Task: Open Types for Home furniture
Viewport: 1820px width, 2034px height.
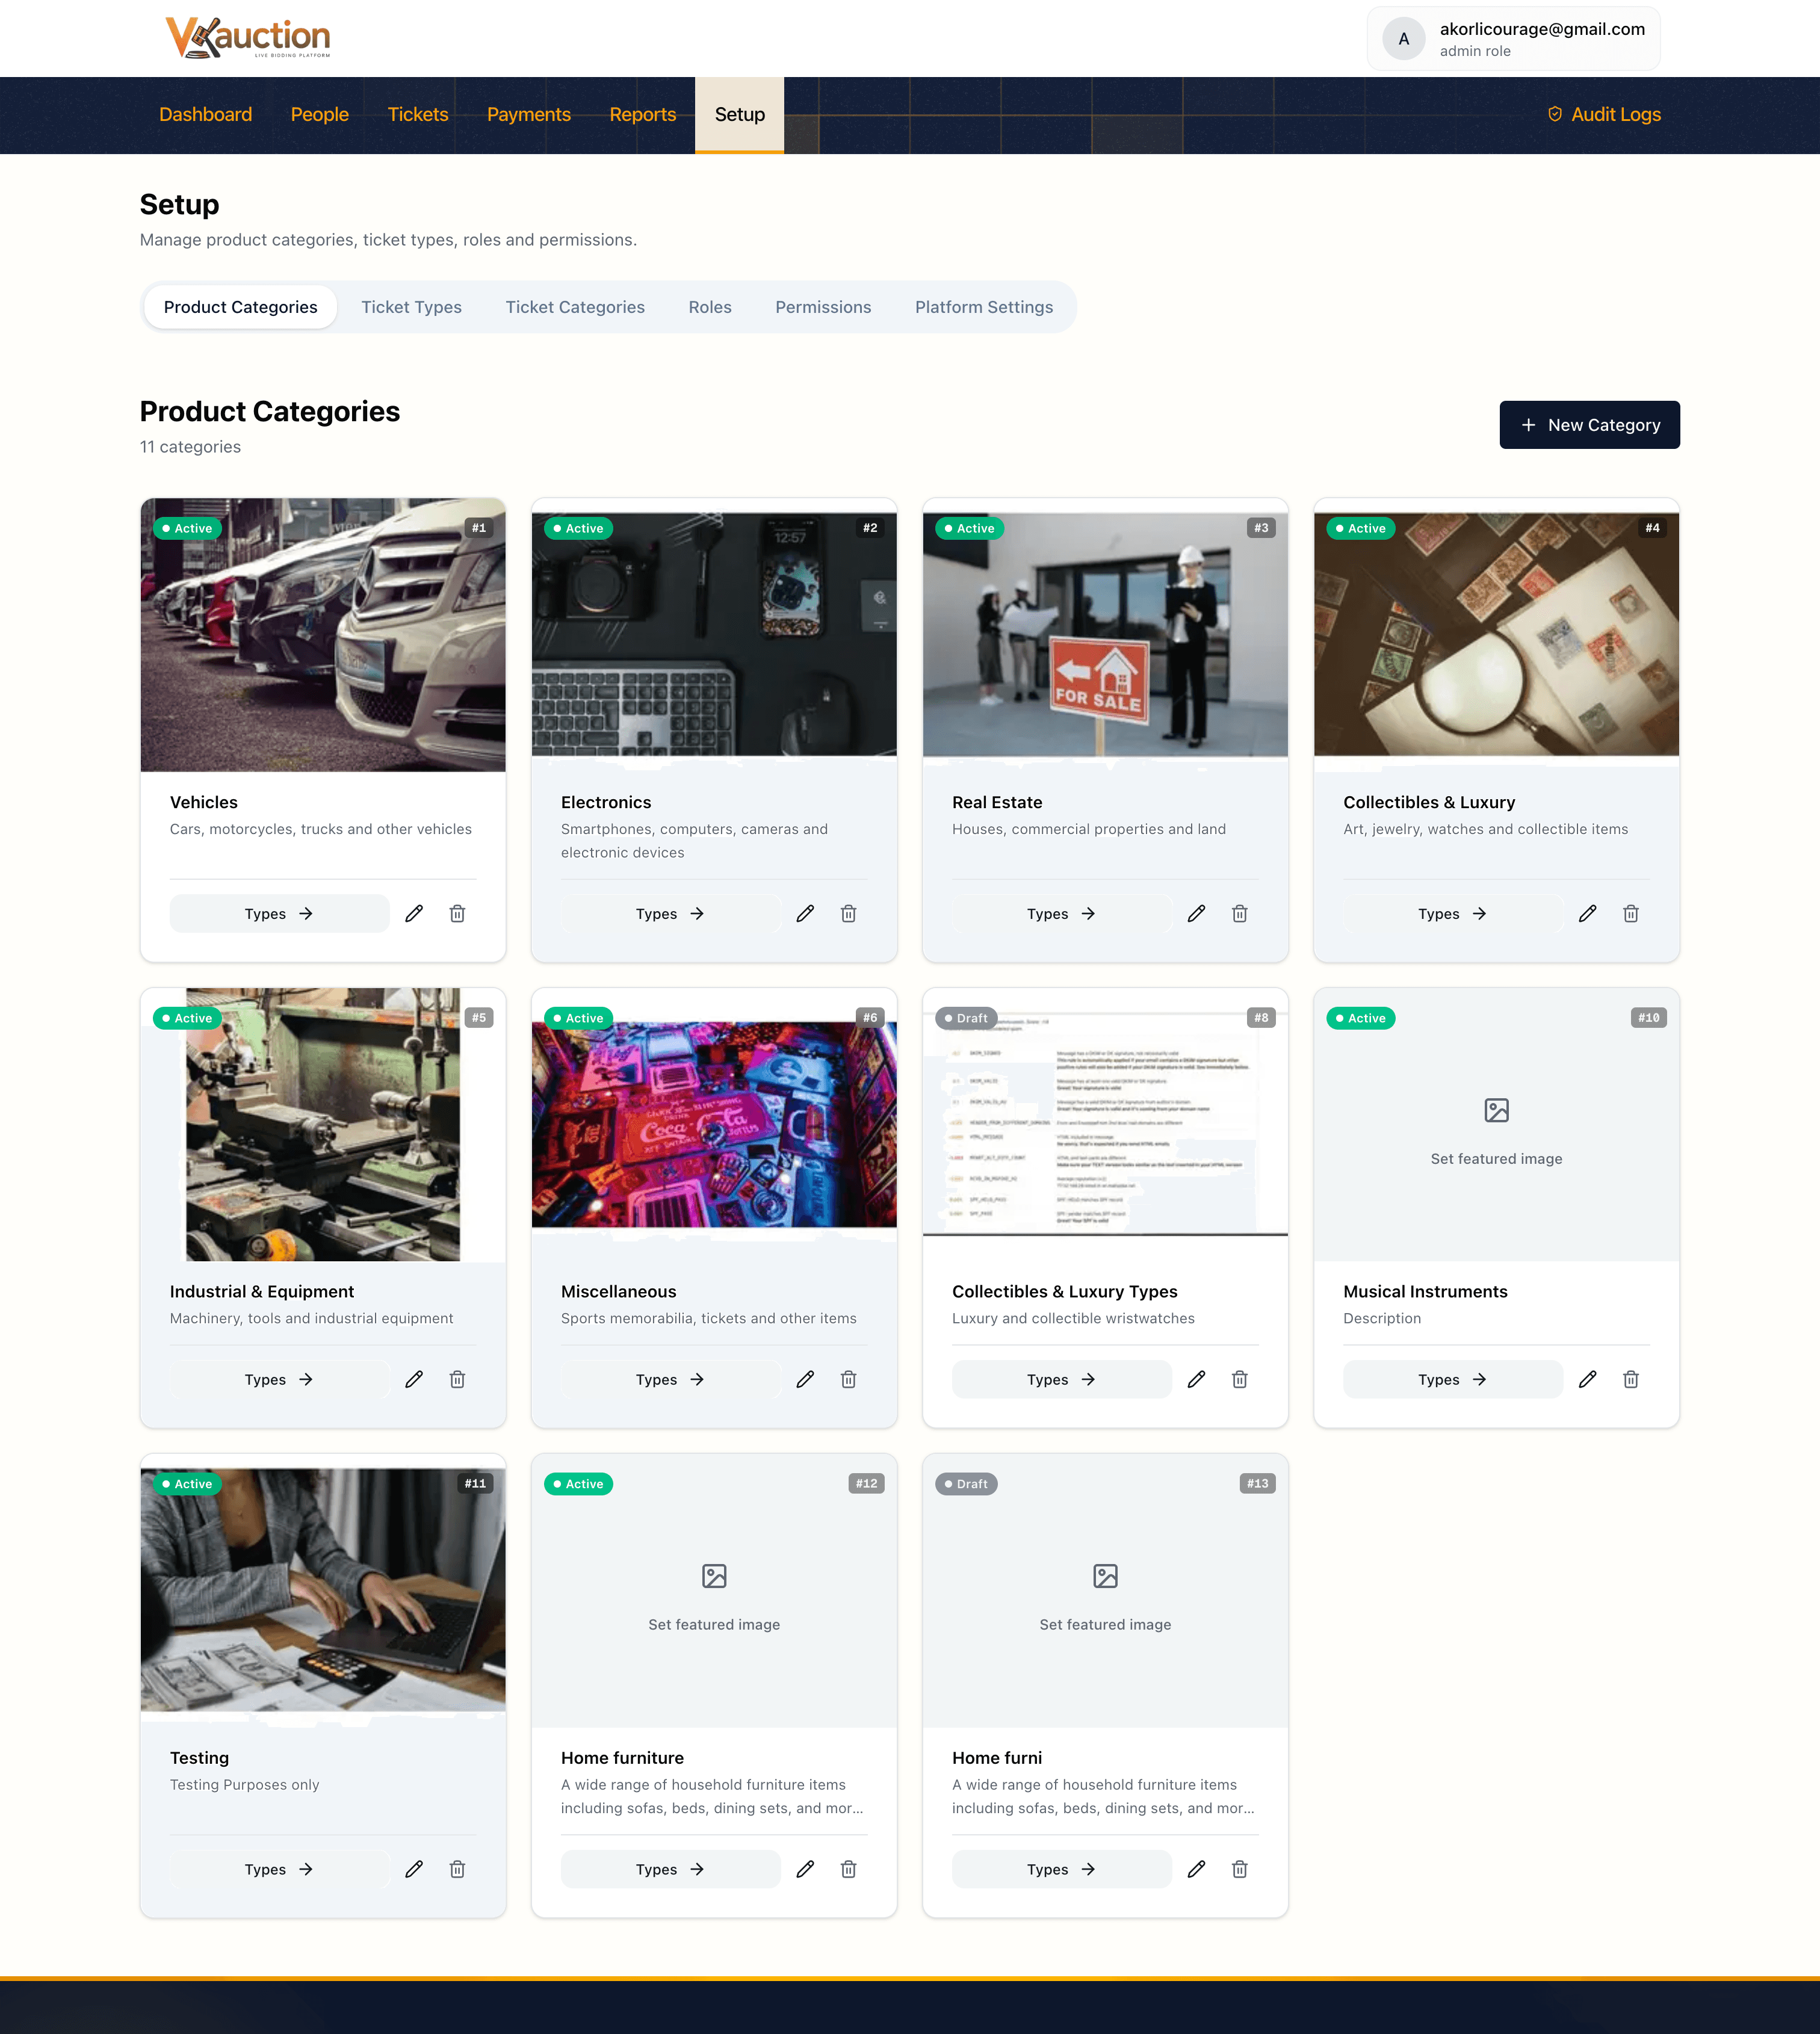Action: [x=670, y=1870]
